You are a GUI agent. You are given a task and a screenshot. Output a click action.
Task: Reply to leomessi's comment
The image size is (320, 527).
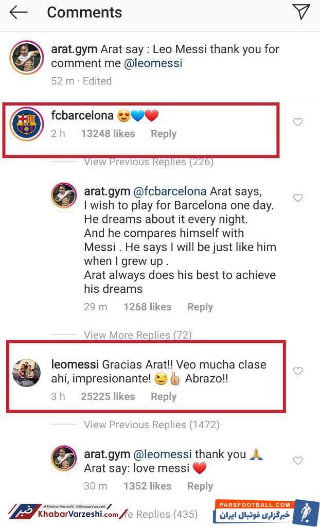click(164, 397)
